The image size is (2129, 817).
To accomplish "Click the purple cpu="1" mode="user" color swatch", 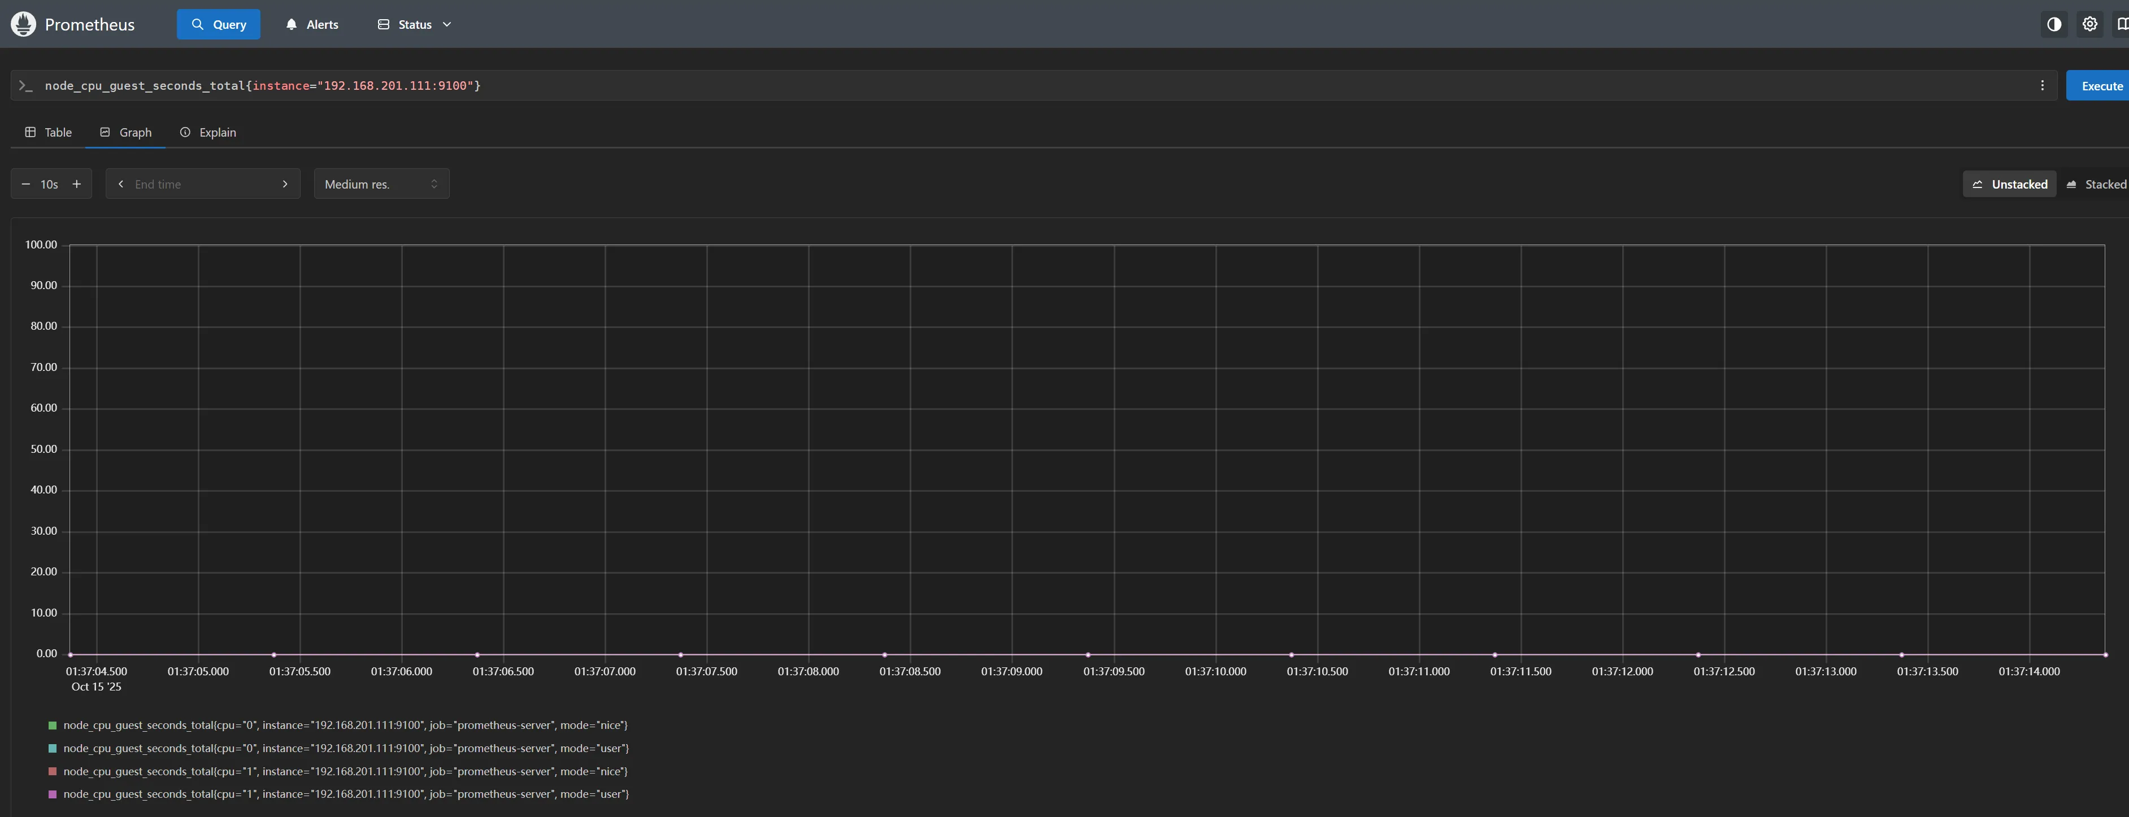I will 53,794.
